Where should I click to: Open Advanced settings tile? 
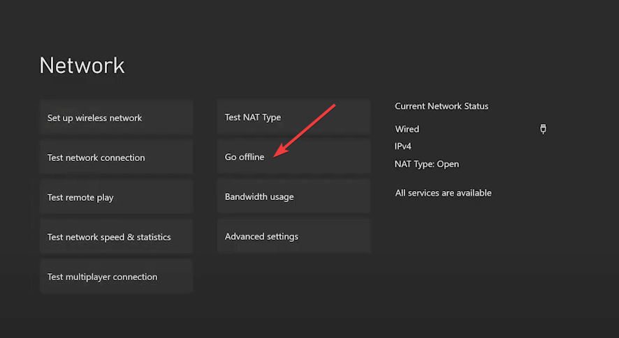tap(293, 236)
